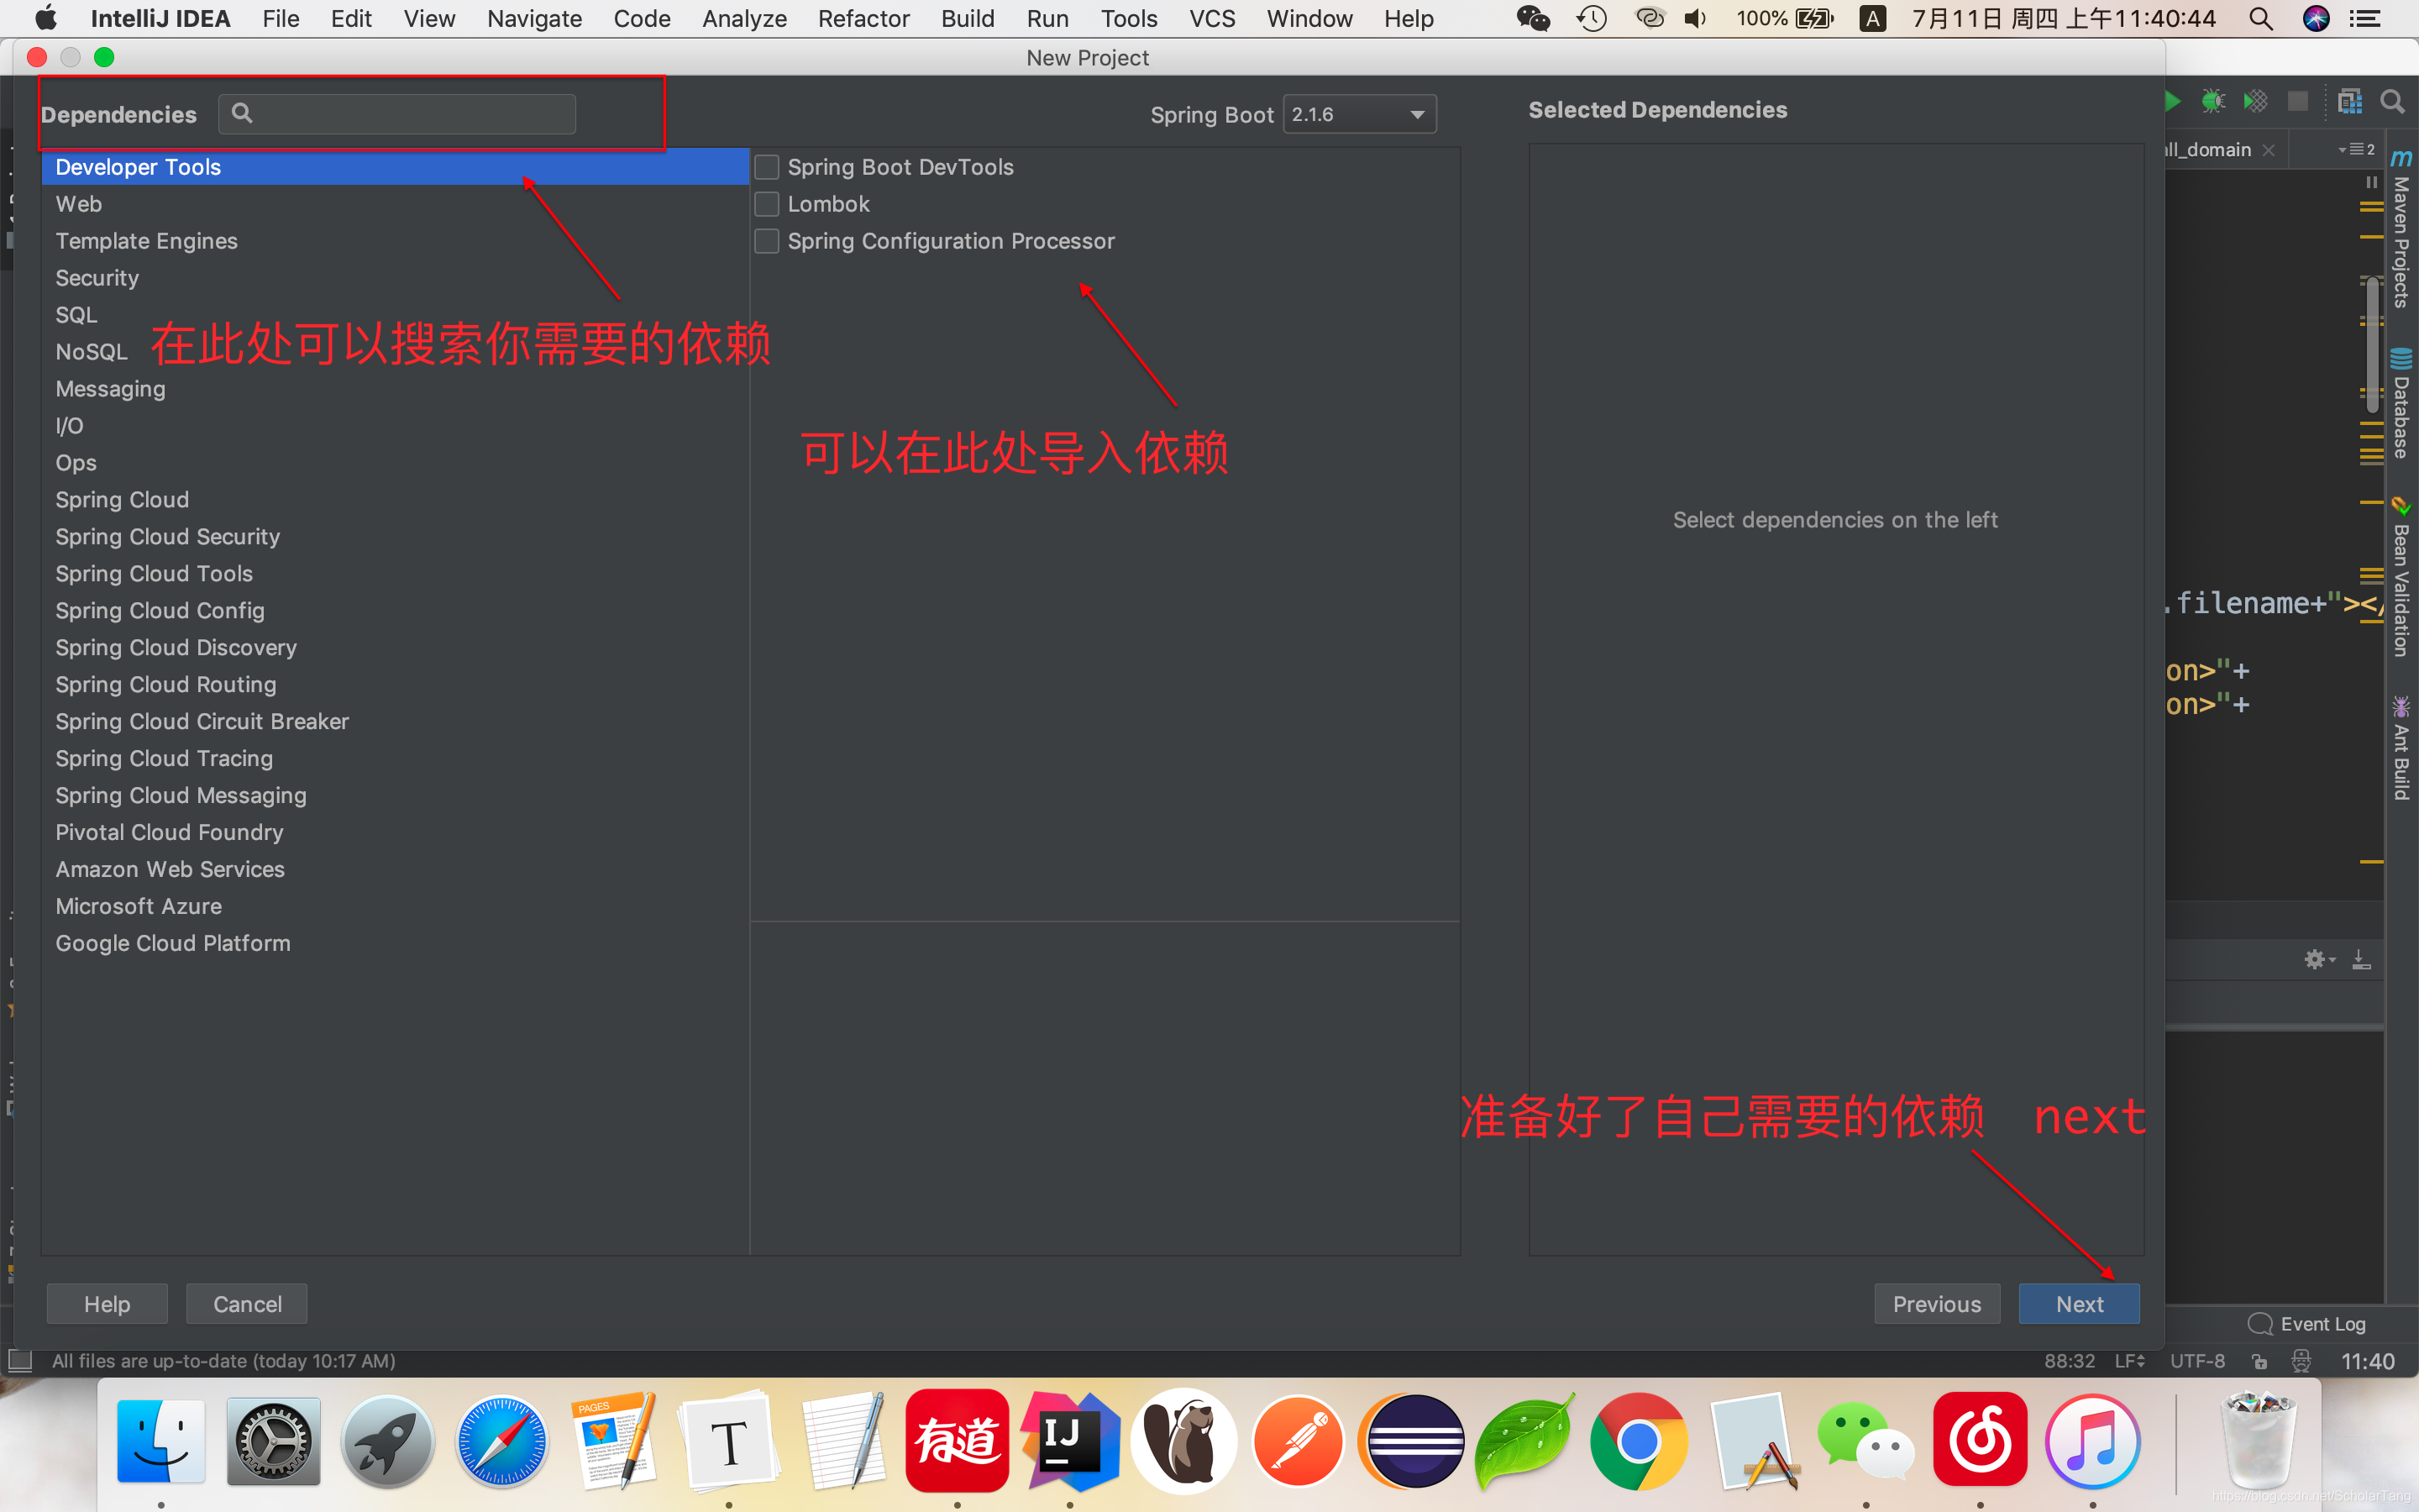2419x1512 pixels.
Task: Click the IDE Search Everywhere magnifier
Action: tap(2392, 101)
